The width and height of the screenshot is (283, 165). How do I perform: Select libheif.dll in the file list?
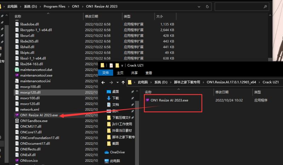coord(27,47)
